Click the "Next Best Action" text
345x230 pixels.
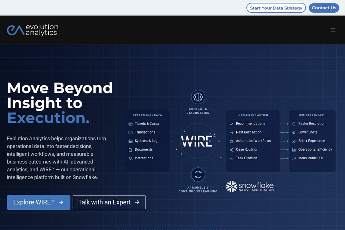(x=249, y=132)
